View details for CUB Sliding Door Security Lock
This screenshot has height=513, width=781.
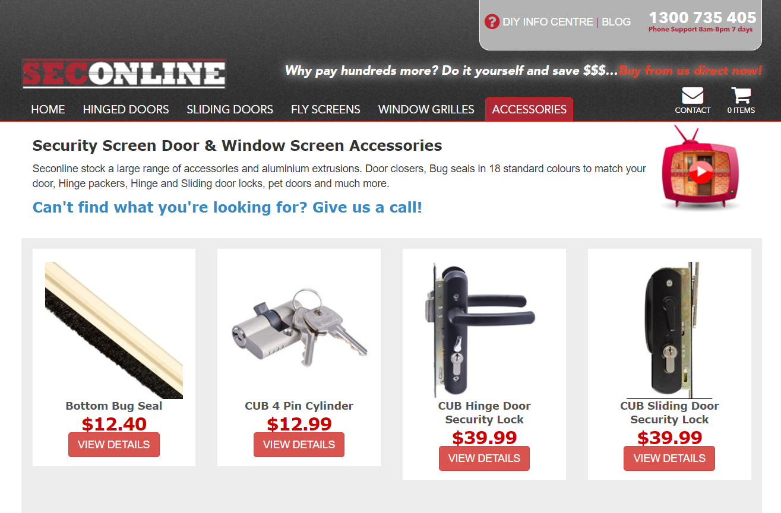point(669,458)
